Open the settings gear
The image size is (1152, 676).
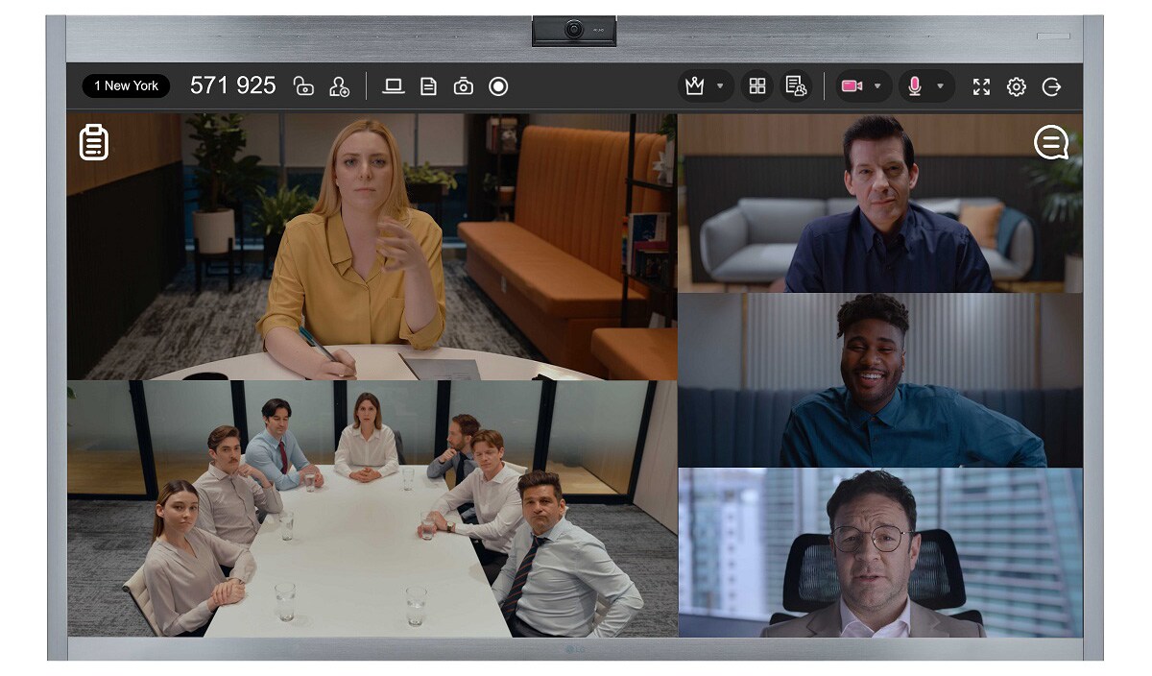coord(1016,86)
